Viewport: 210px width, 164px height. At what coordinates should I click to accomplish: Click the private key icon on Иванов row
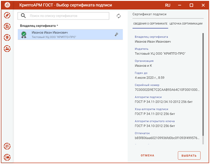point(116,34)
